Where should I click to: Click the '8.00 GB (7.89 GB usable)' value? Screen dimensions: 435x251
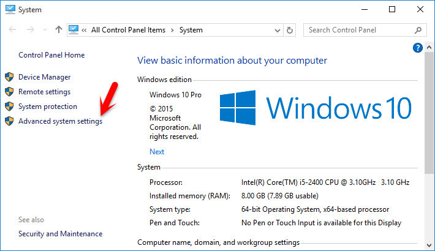[280, 196]
